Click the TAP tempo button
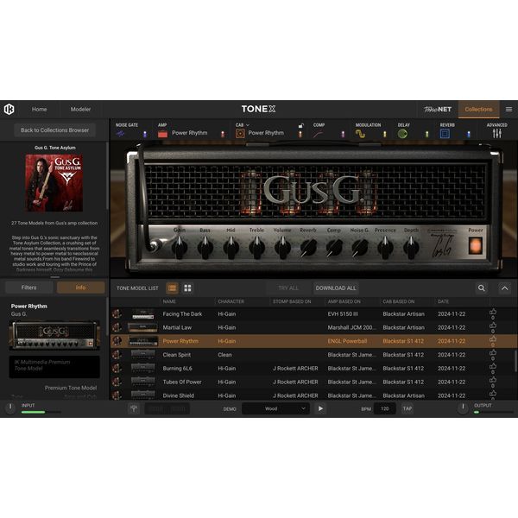Viewport: 518px width, 518px height. 407,408
